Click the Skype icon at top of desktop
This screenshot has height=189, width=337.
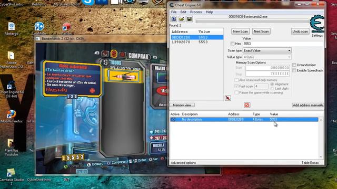[88, 2]
